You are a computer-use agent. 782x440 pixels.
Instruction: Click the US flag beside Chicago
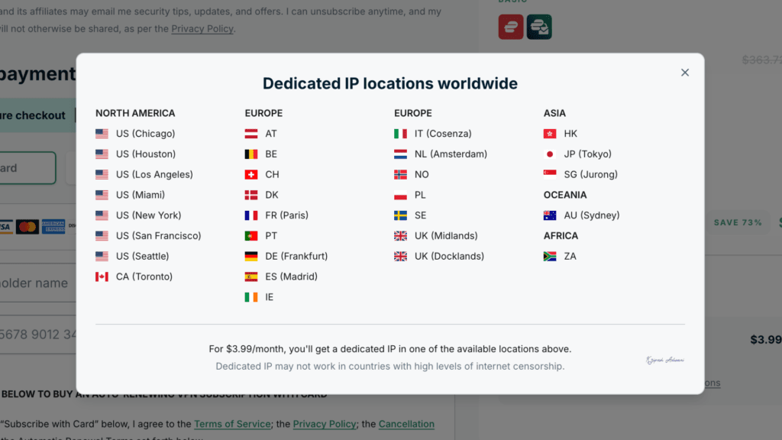point(102,134)
